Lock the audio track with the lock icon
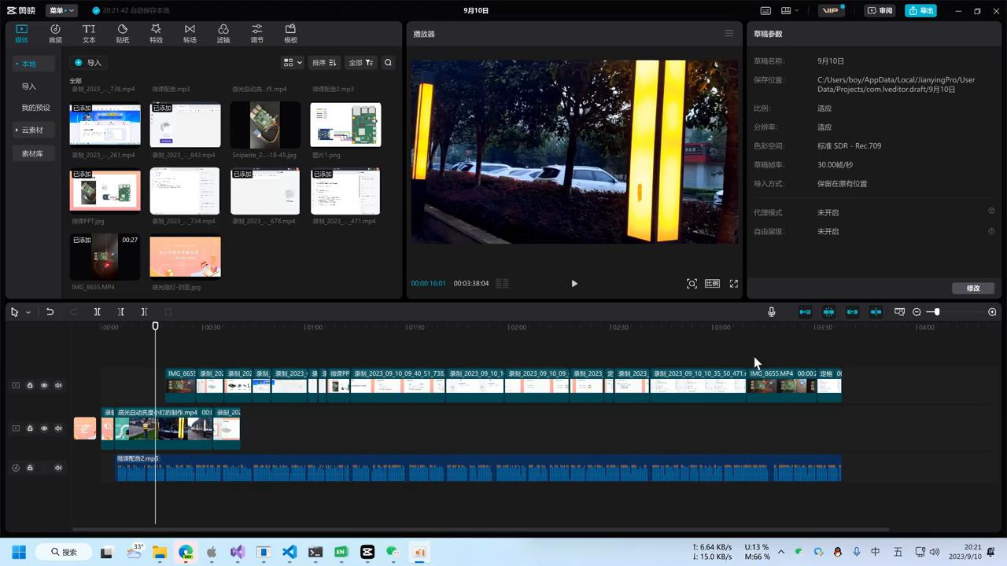Image resolution: width=1007 pixels, height=566 pixels. [30, 468]
